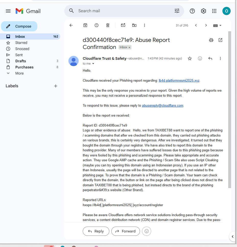The image size is (237, 247).
Task: Click sender name Cloudflare Trust & Safety
Action: point(104,58)
